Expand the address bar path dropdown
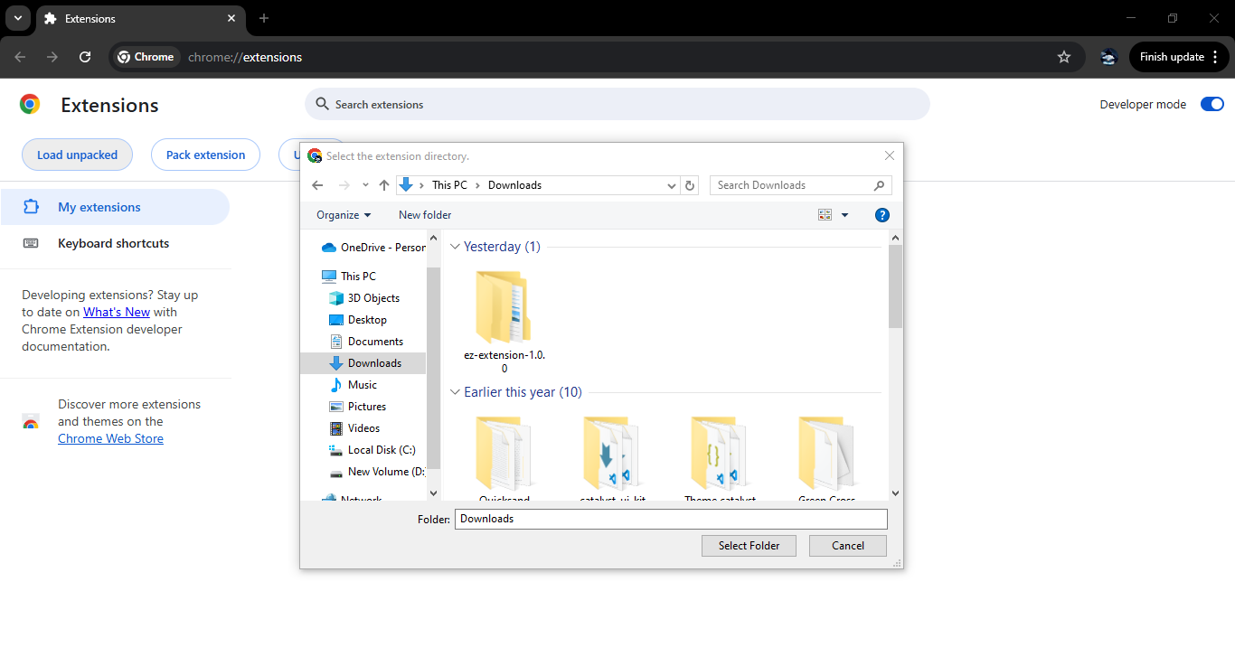 [671, 185]
